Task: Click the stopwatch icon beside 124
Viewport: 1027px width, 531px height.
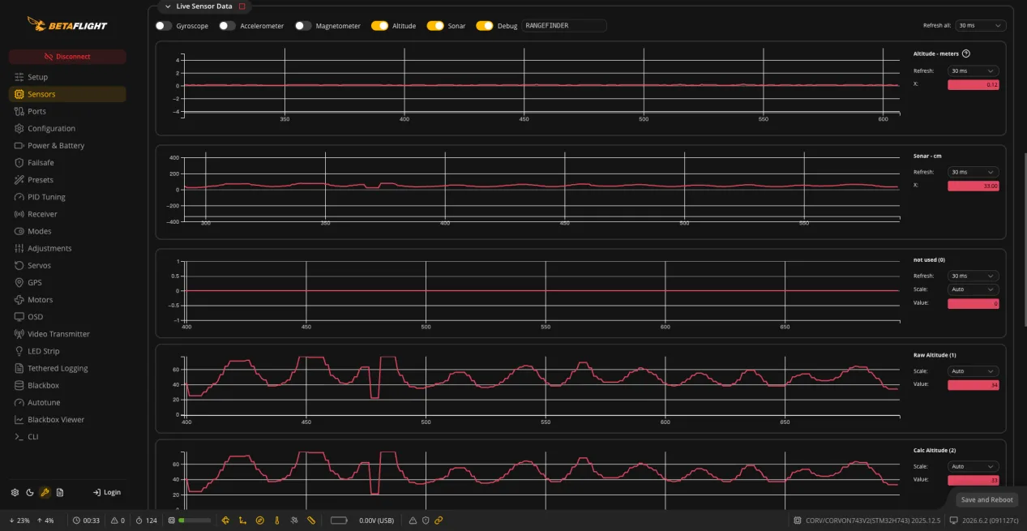Action: point(139,520)
